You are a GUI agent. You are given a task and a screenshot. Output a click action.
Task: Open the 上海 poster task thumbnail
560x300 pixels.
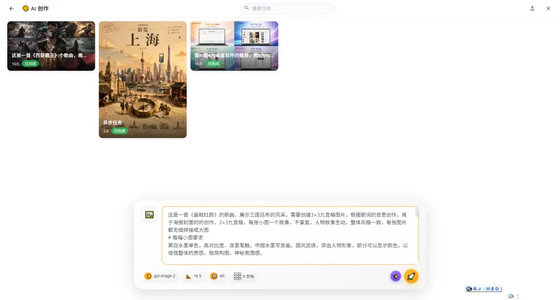point(143,80)
